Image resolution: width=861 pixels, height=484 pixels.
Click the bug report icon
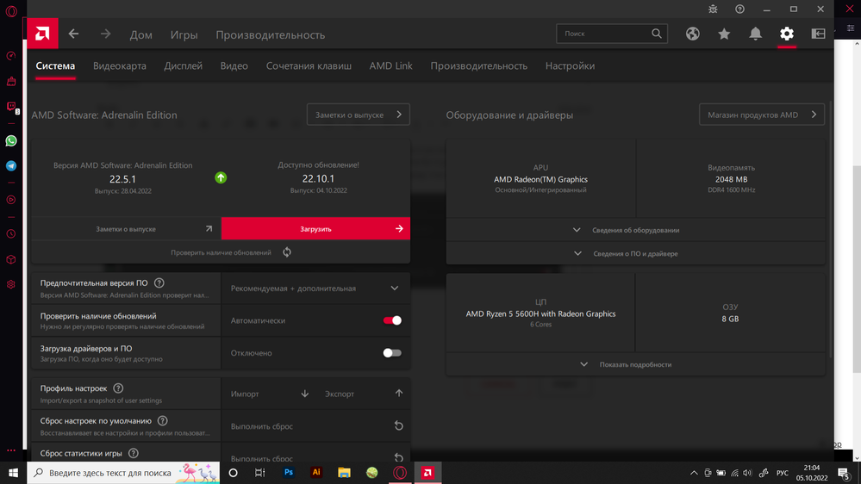point(713,9)
